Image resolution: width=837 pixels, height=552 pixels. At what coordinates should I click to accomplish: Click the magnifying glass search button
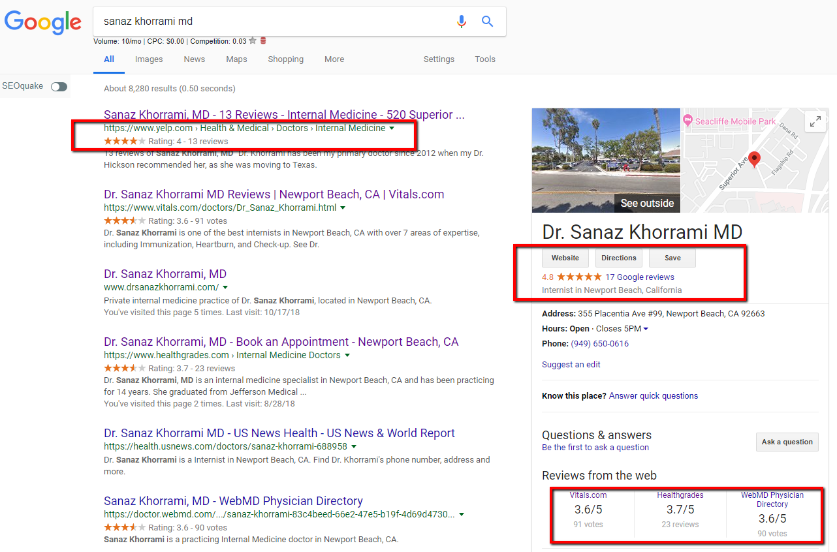coord(487,22)
